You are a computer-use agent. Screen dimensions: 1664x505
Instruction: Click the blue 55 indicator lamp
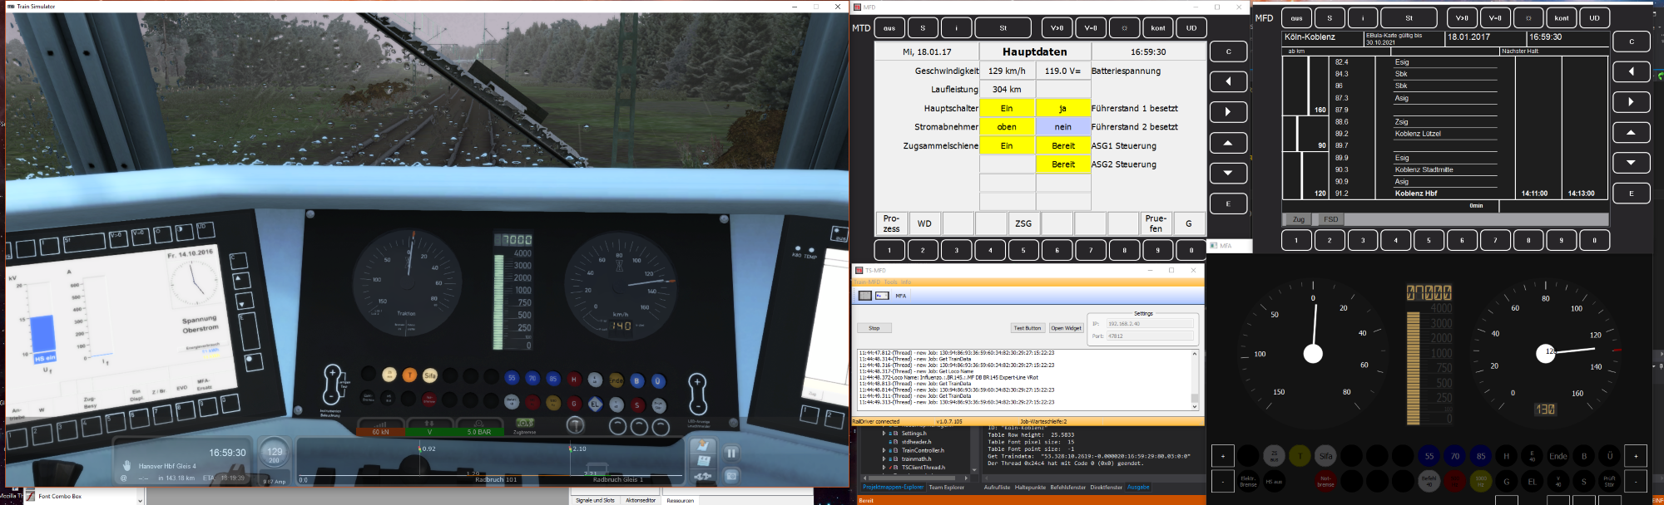tap(1429, 456)
